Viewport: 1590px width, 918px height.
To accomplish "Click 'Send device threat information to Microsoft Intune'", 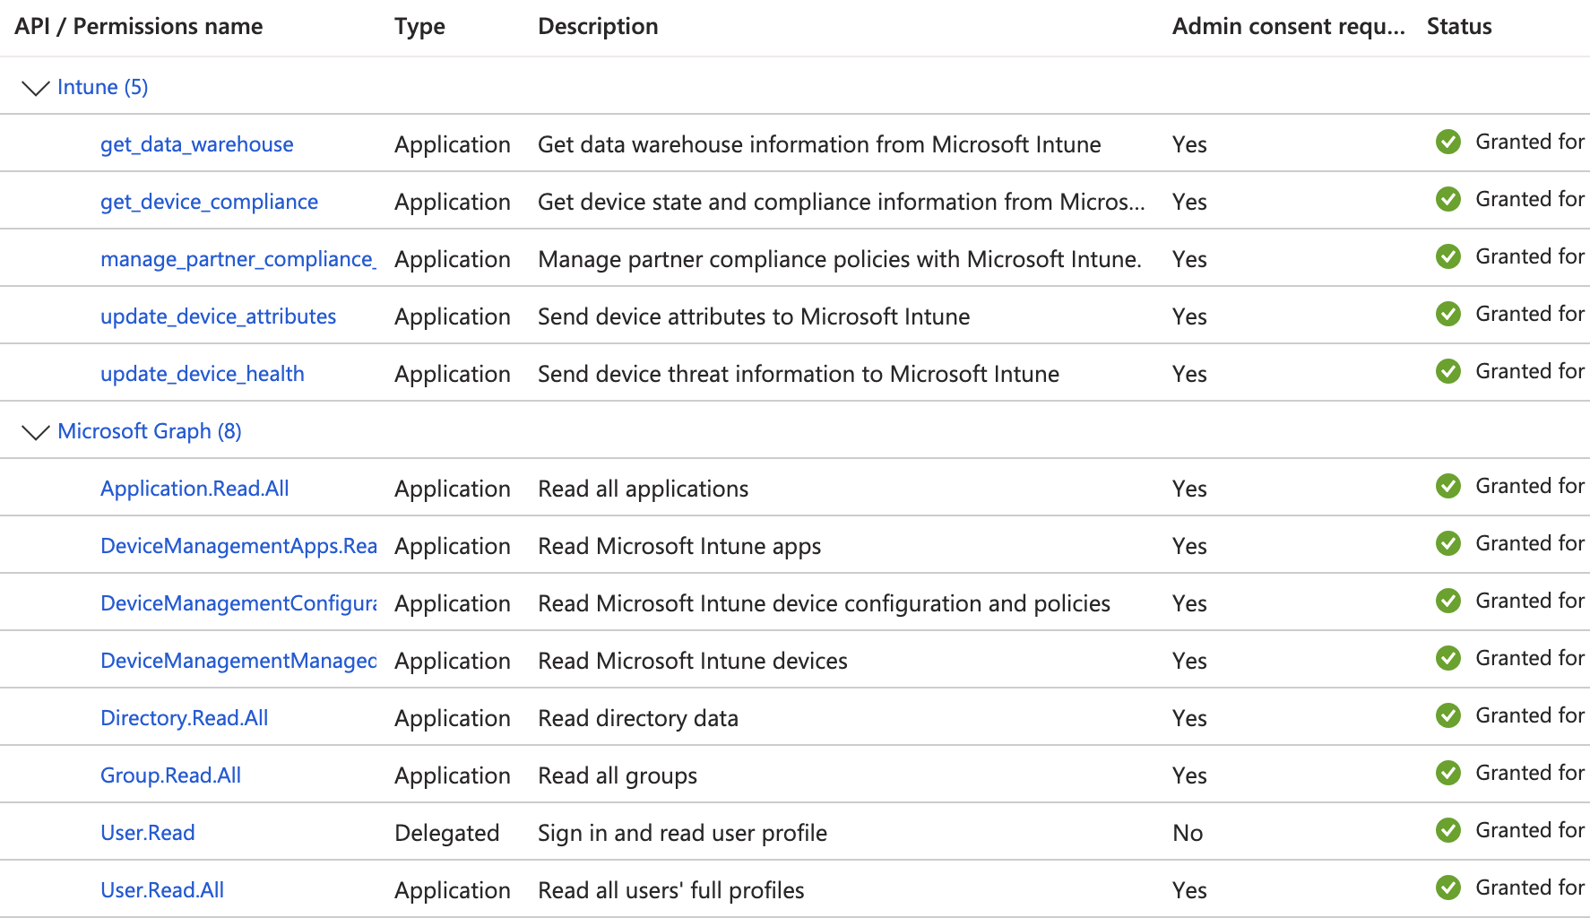I will [x=799, y=374].
